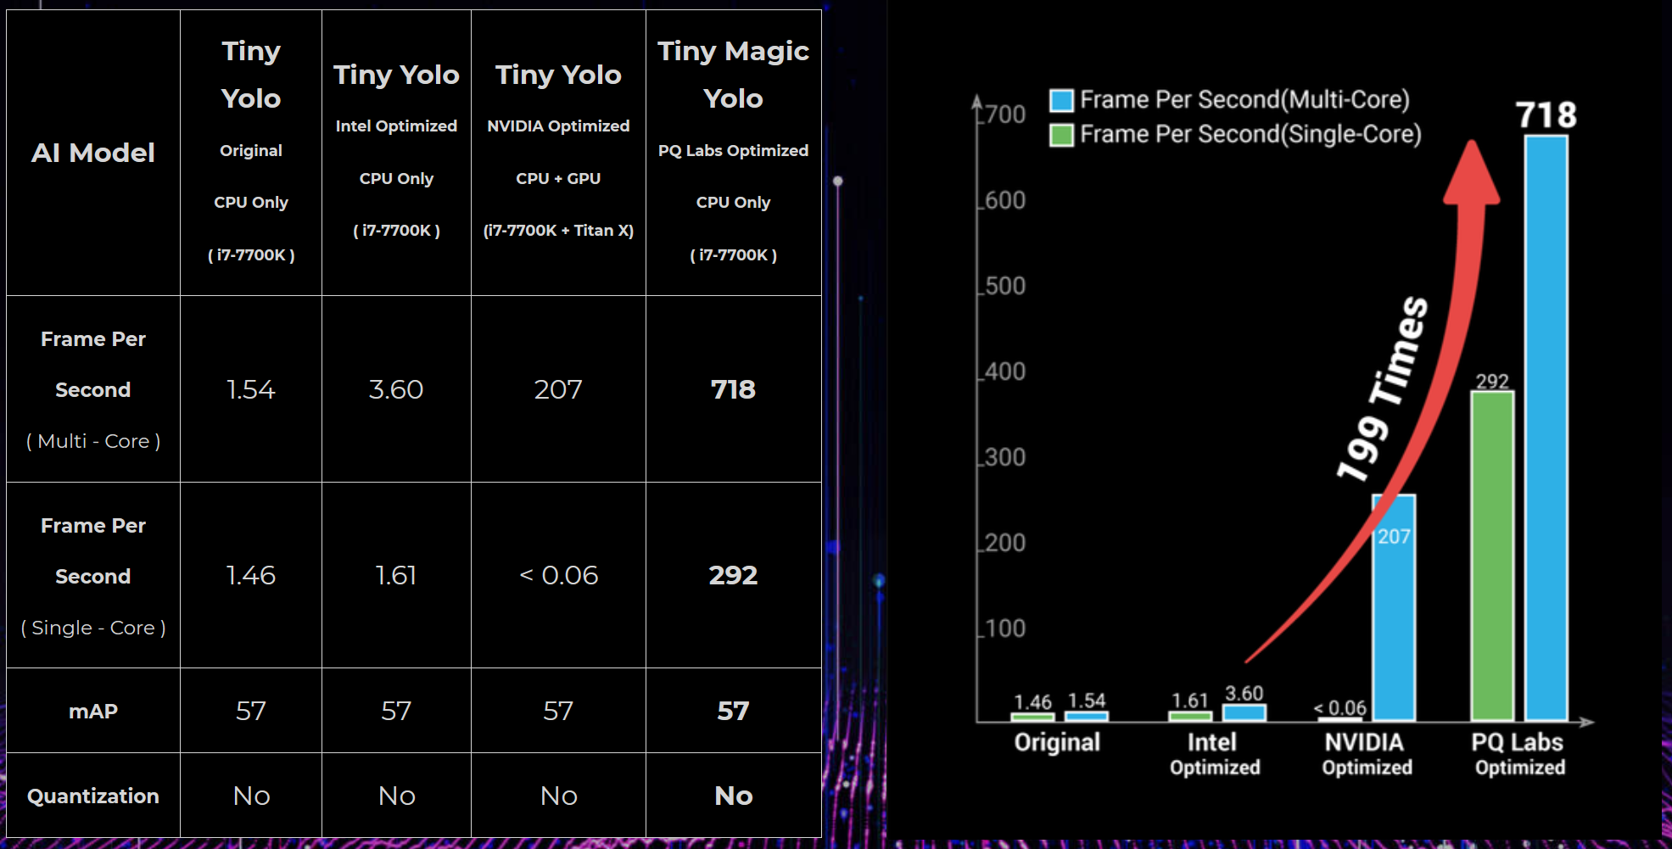1672x849 pixels.
Task: Select the mAP row label
Action: tap(93, 711)
